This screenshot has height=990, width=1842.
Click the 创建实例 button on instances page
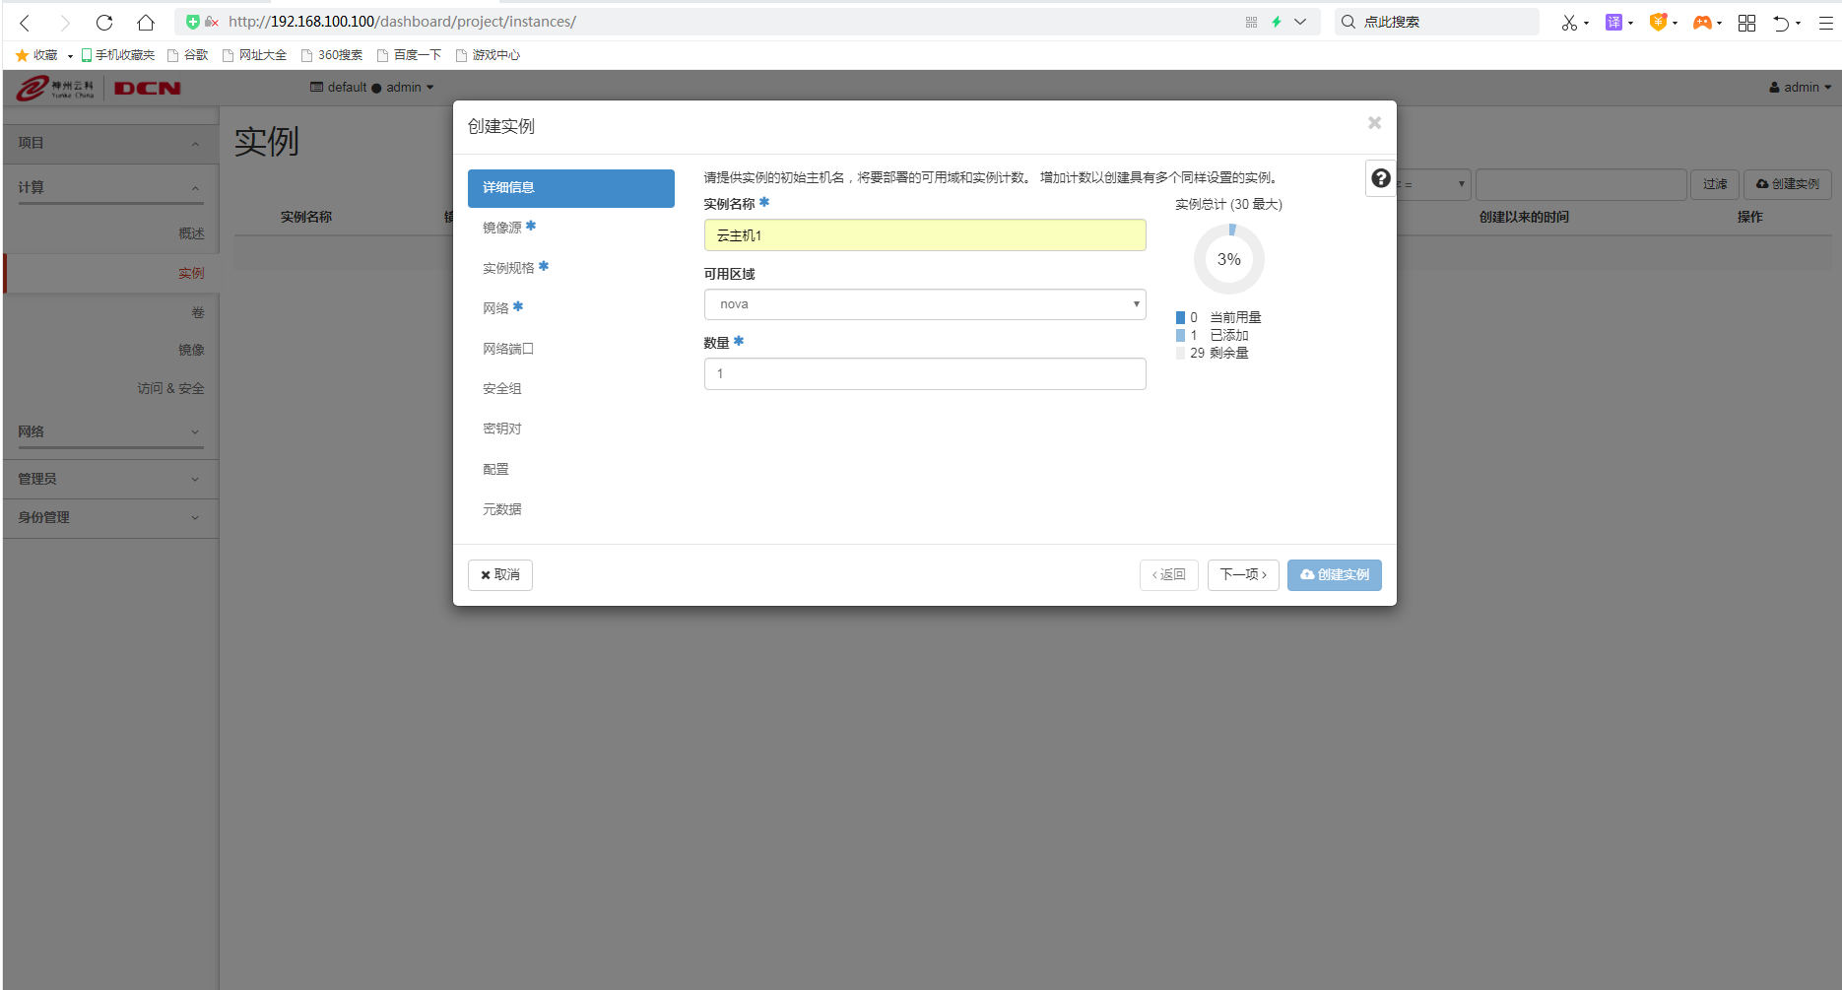[x=1788, y=184]
